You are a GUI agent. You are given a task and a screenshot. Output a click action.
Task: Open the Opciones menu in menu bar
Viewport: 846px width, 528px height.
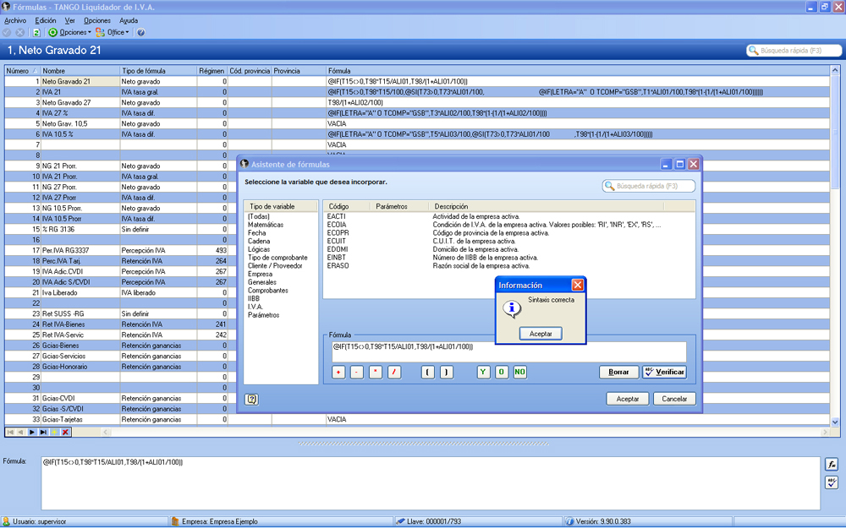click(97, 20)
